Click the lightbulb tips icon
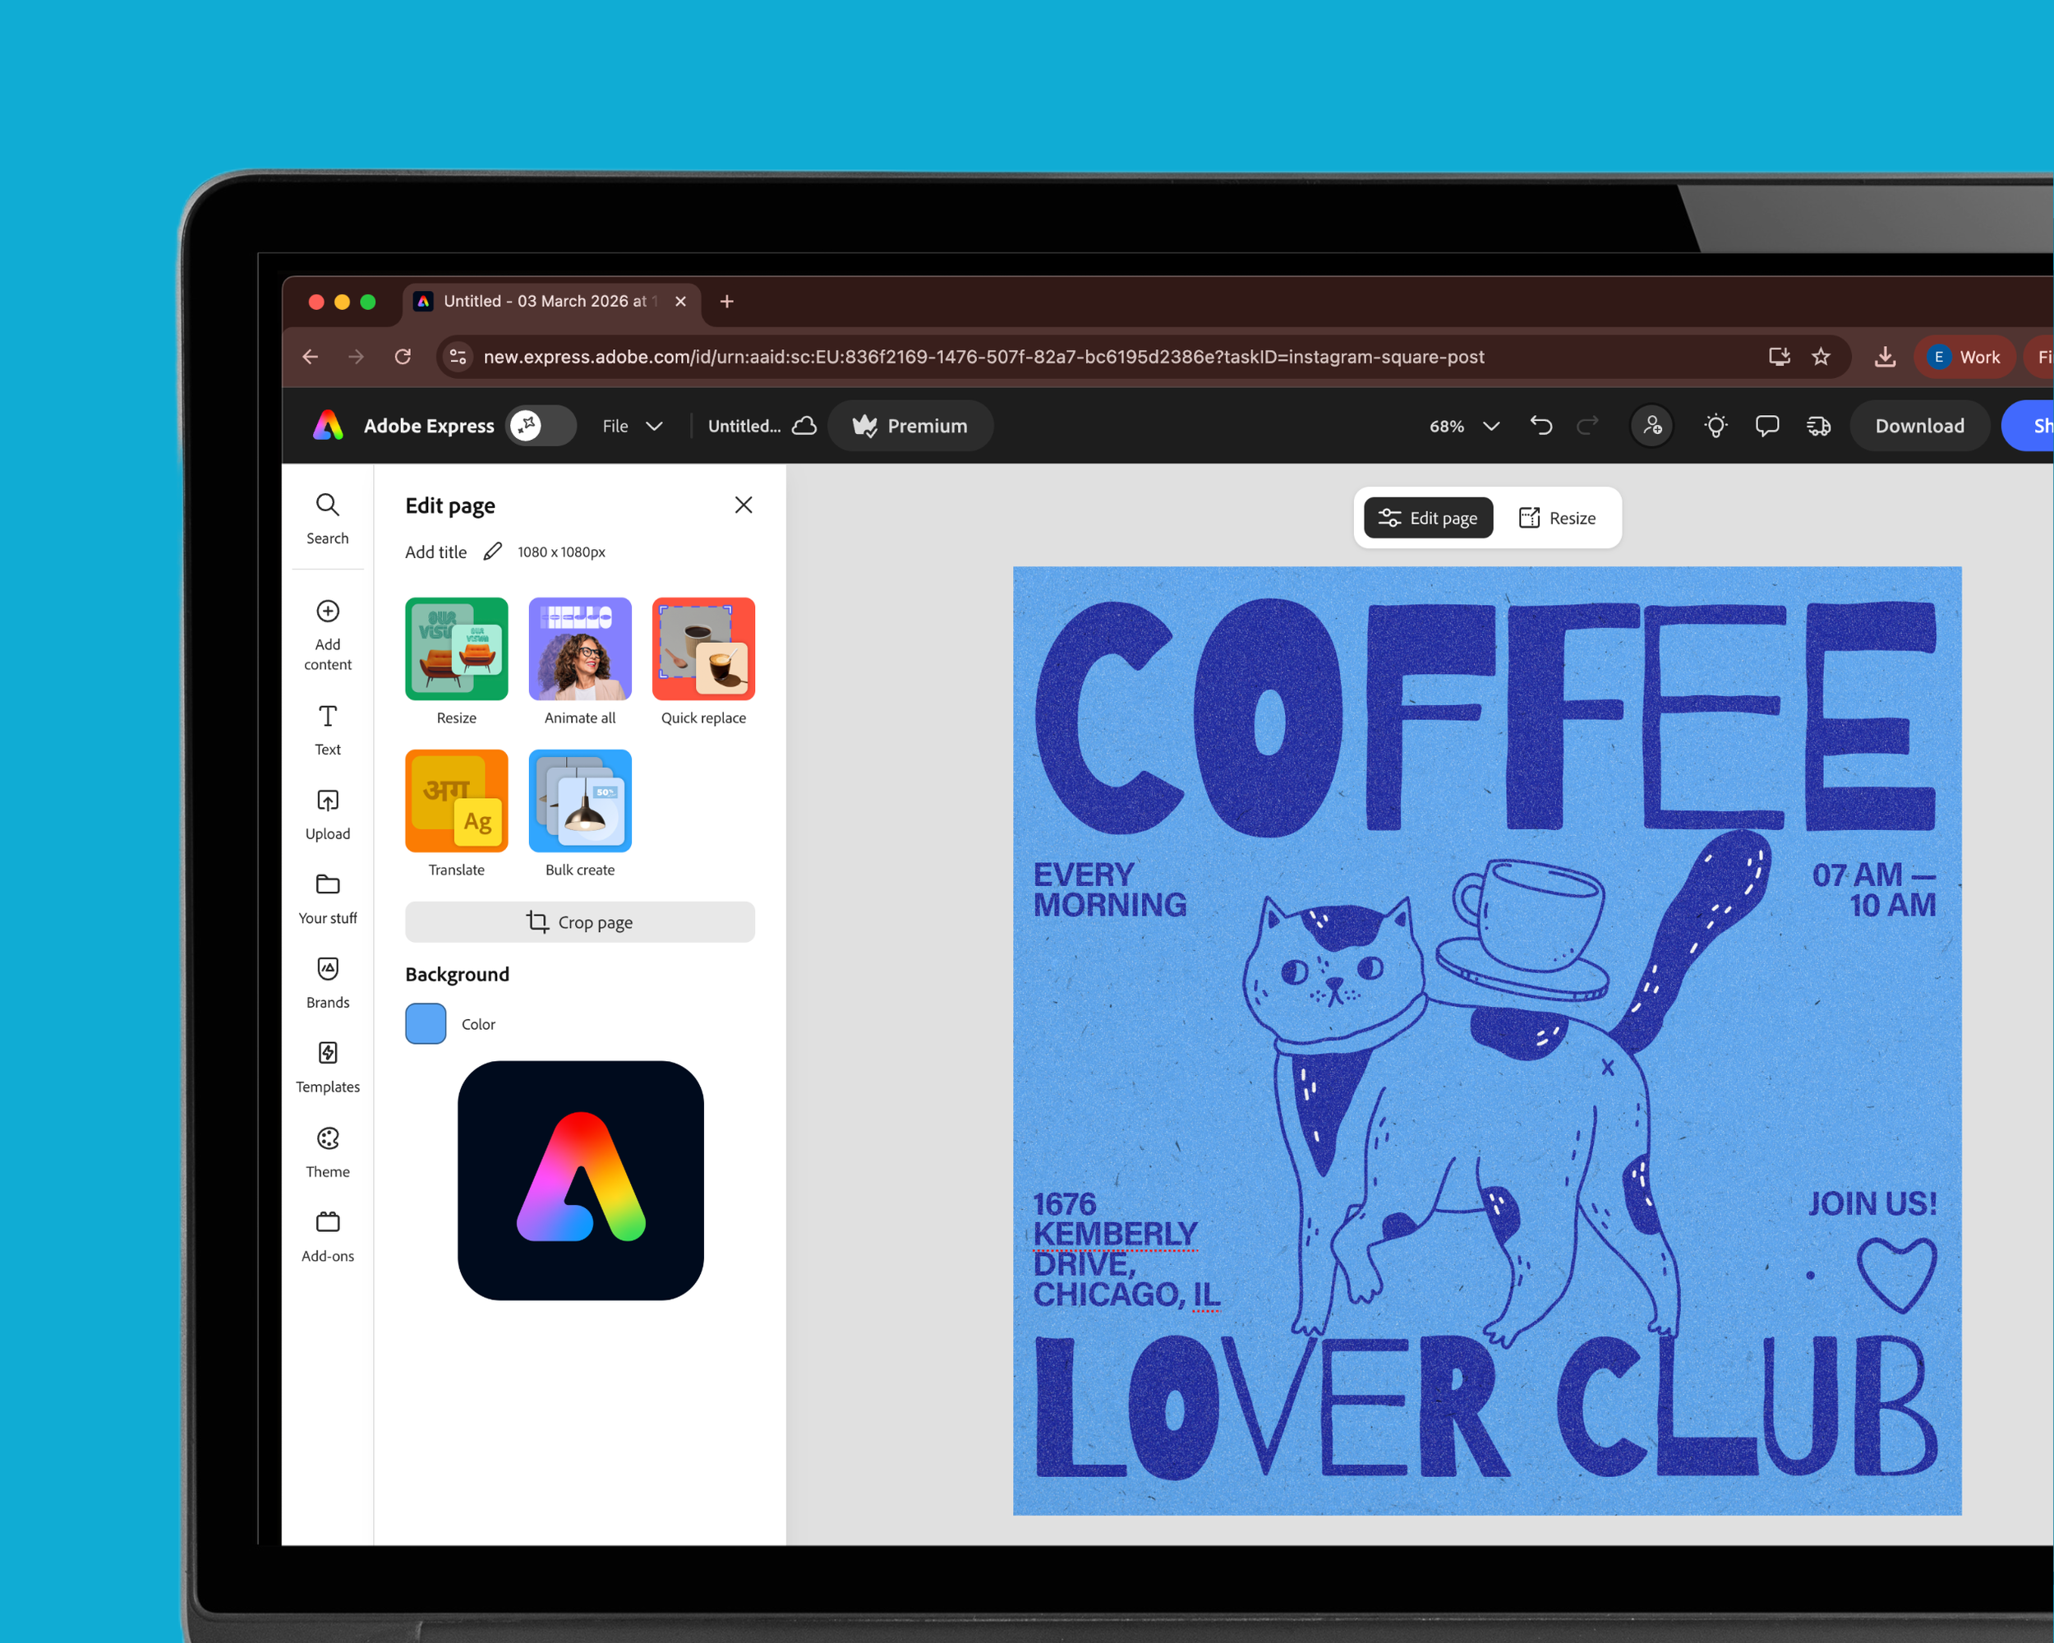2054x1643 pixels. point(1715,426)
